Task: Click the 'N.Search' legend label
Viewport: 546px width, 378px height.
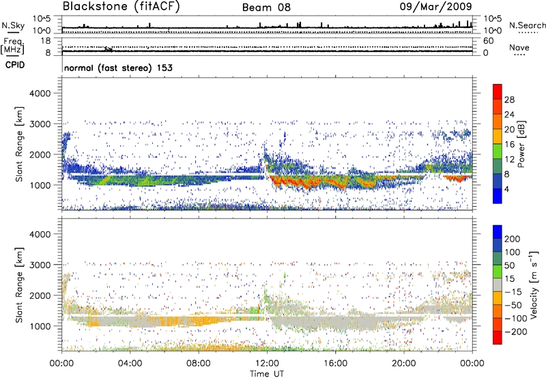Action: point(527,25)
